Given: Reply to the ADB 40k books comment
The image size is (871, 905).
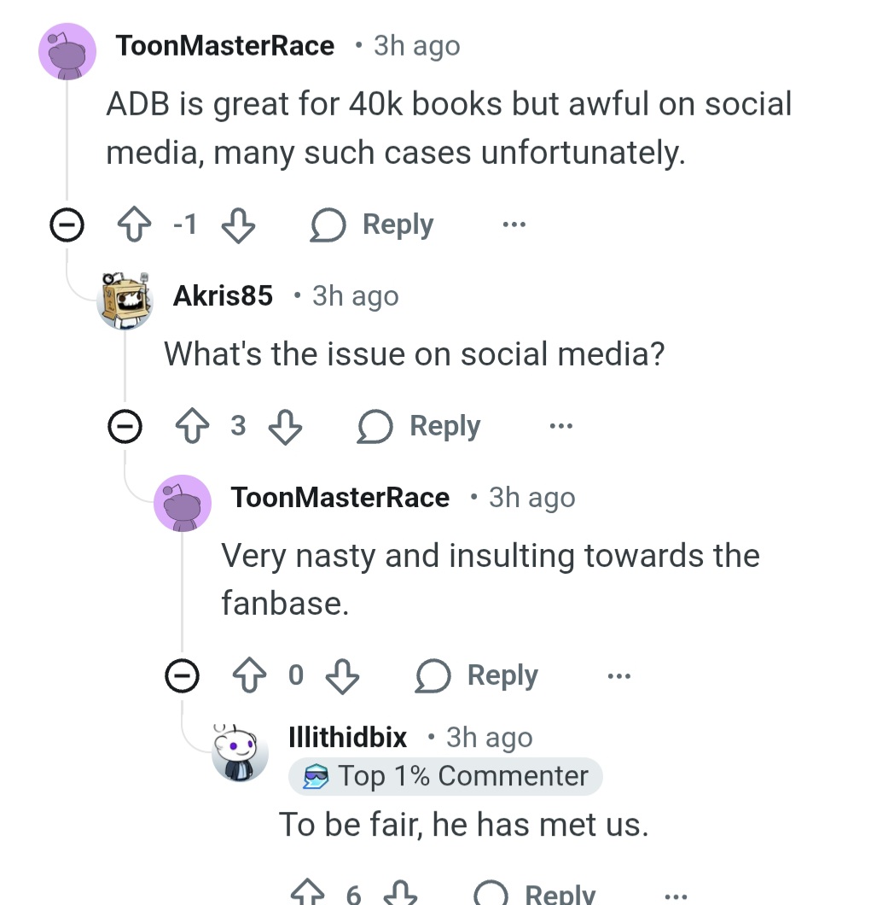Looking at the screenshot, I should pos(372,225).
